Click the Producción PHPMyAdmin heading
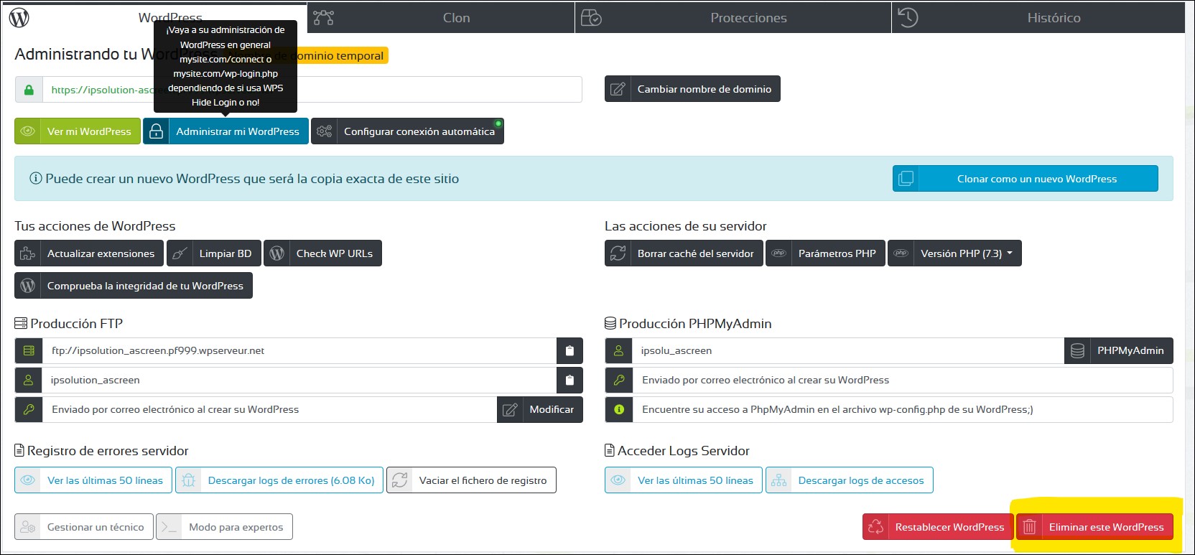 click(x=688, y=324)
